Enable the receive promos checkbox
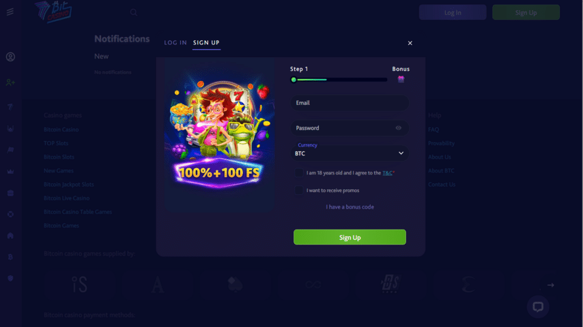 click(298, 190)
